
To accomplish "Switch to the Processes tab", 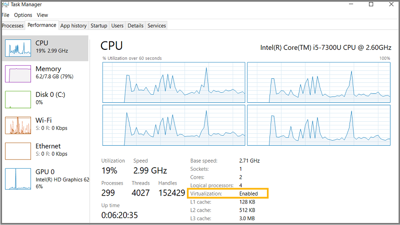I will pos(12,25).
